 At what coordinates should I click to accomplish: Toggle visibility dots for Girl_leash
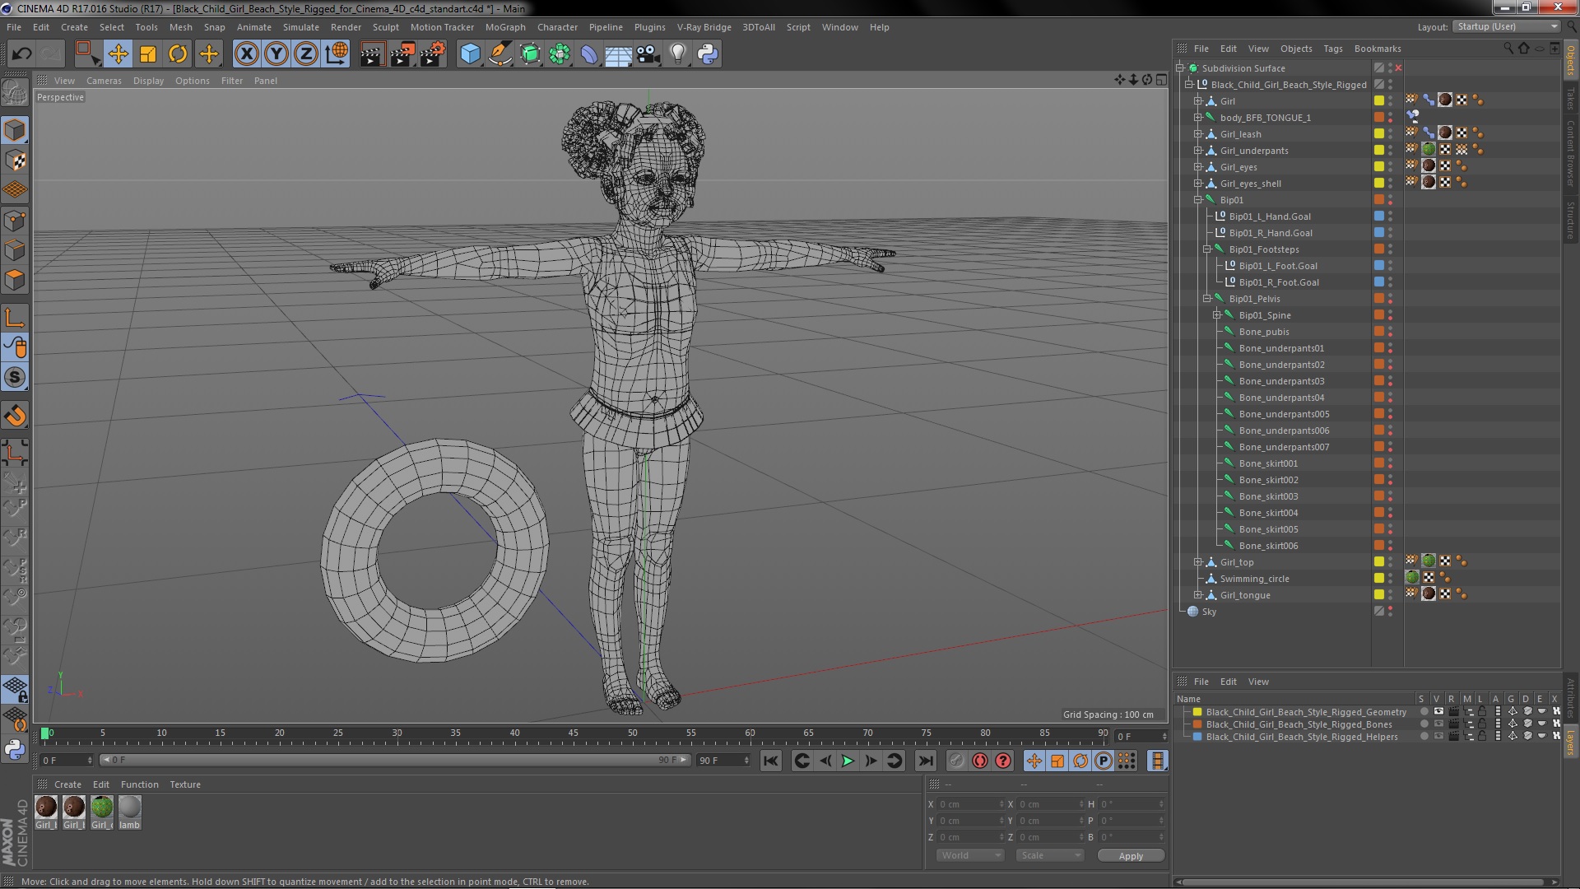click(1391, 133)
